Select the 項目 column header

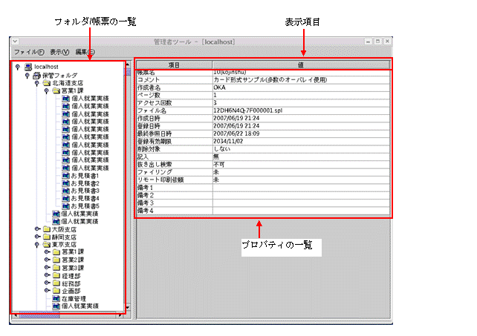[x=175, y=65]
